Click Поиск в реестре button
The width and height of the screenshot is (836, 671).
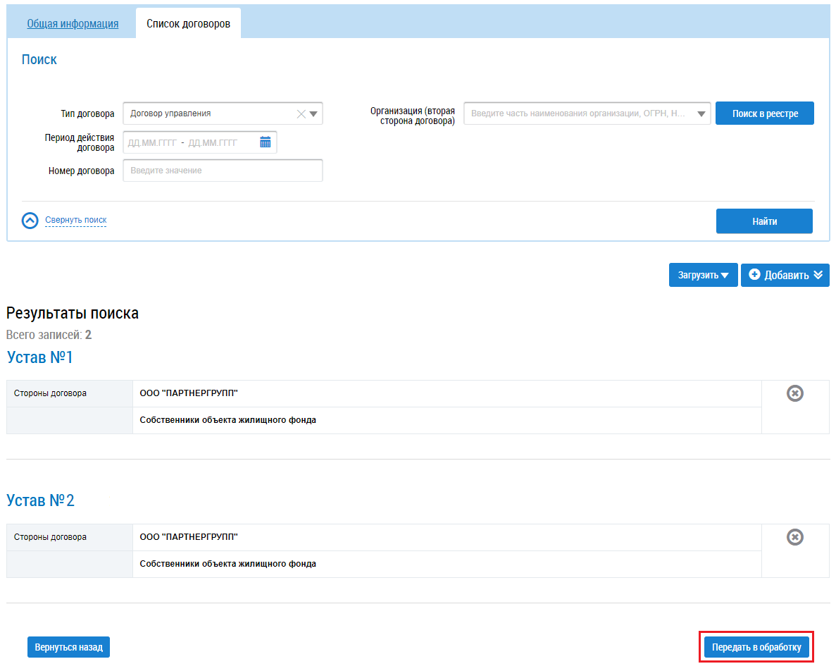point(764,113)
